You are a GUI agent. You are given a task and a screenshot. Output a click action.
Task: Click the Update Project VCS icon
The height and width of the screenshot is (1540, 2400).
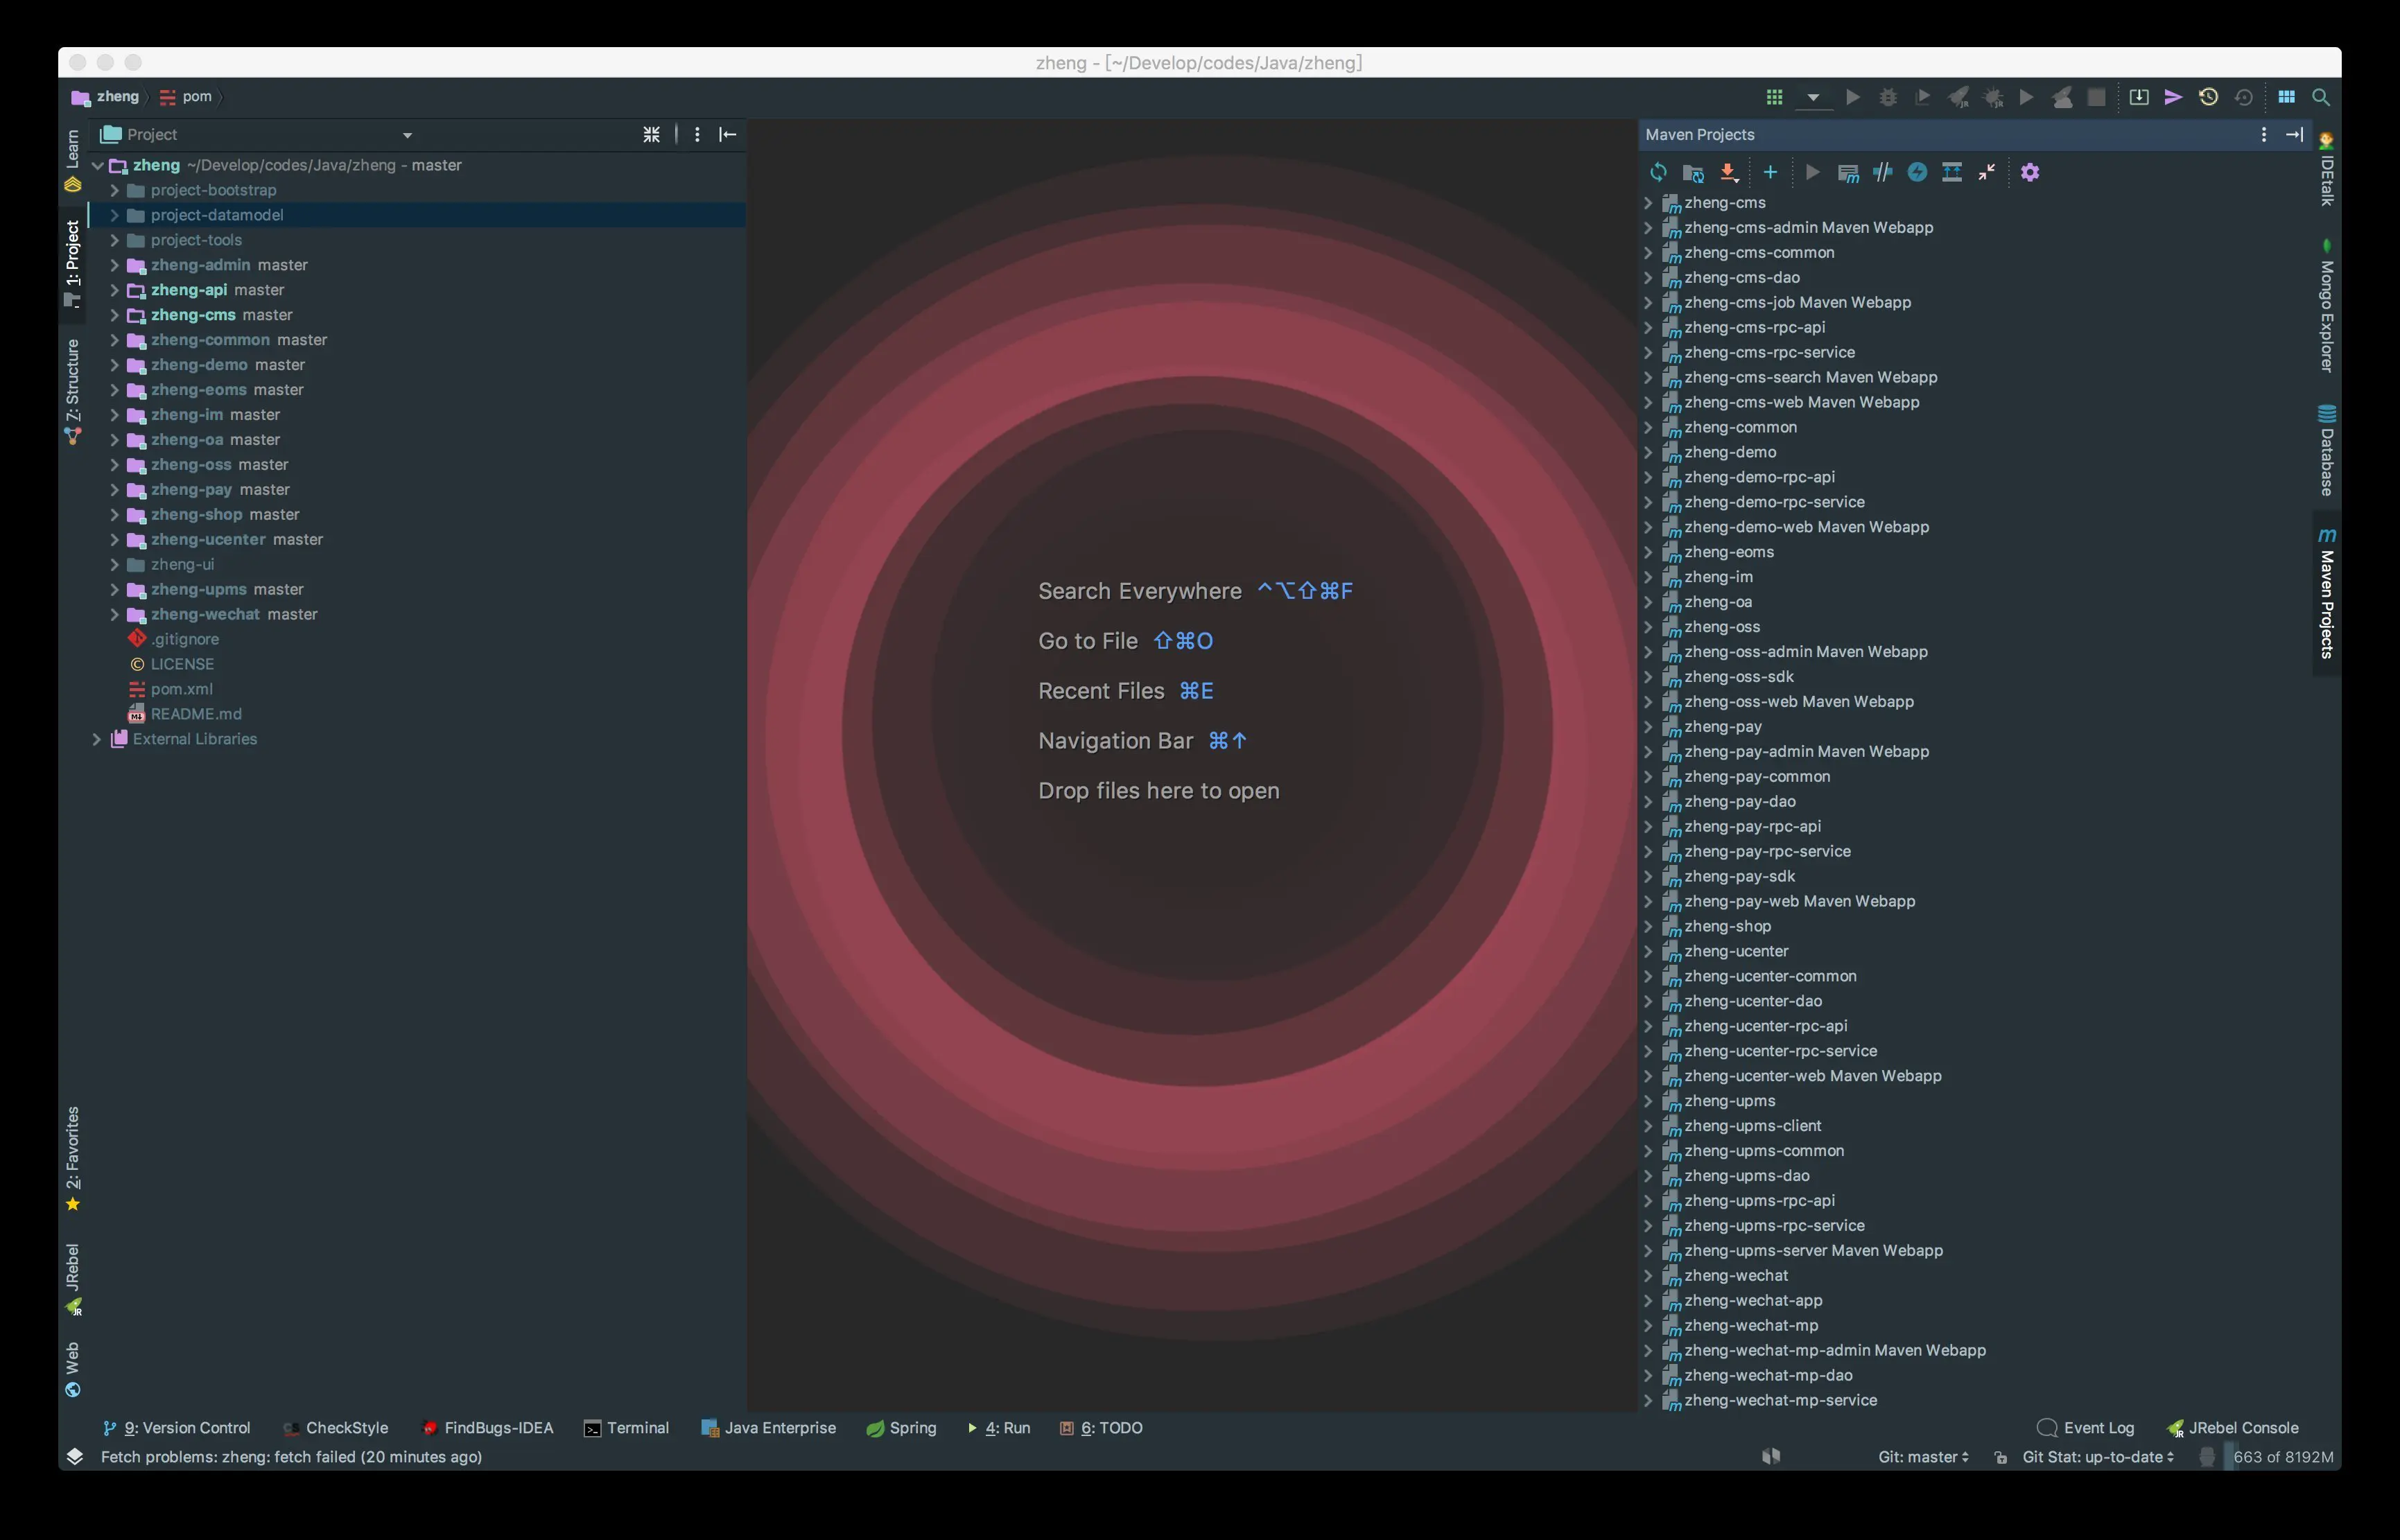coord(2138,97)
